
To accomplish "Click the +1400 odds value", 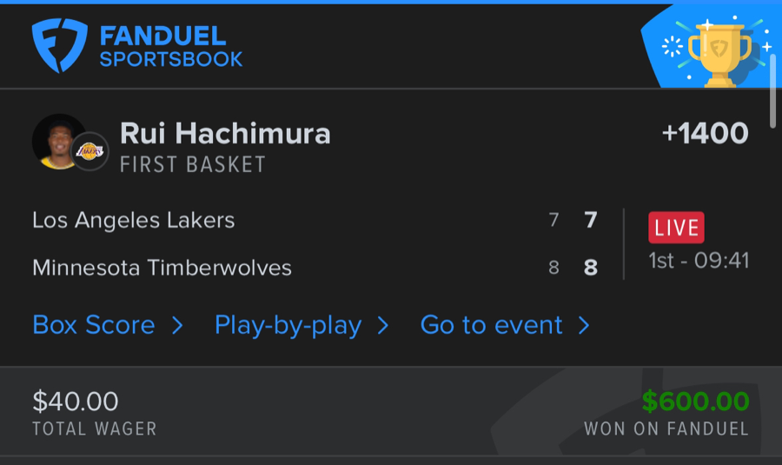I will [x=705, y=133].
